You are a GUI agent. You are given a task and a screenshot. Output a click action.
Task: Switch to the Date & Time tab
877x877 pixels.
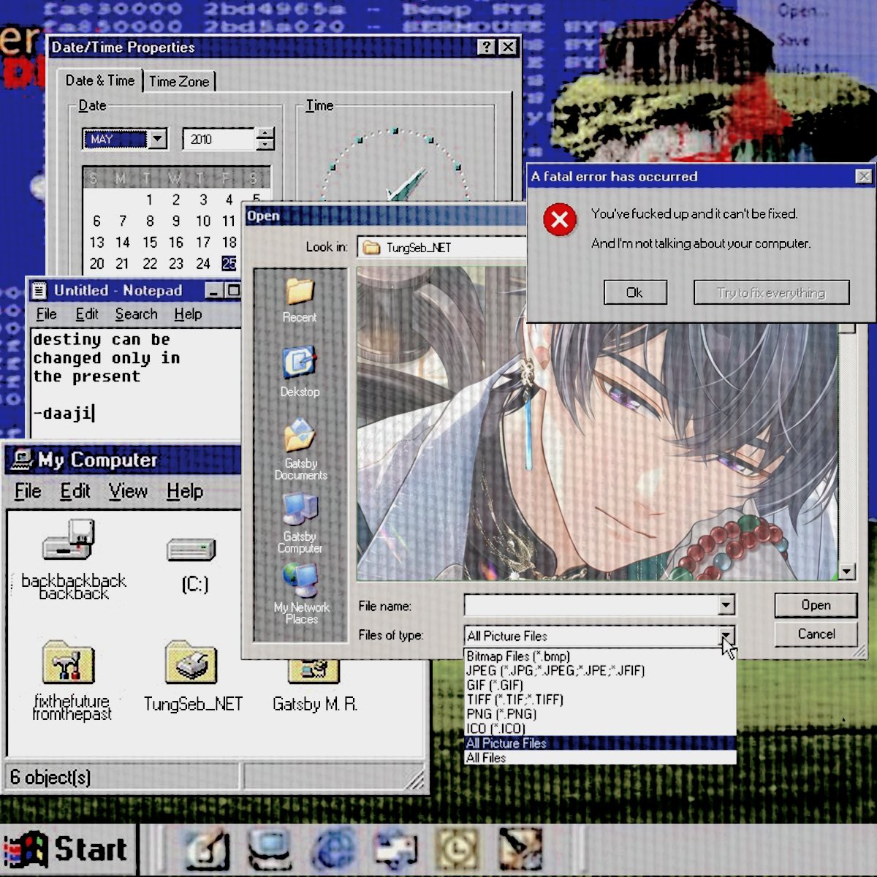(100, 80)
